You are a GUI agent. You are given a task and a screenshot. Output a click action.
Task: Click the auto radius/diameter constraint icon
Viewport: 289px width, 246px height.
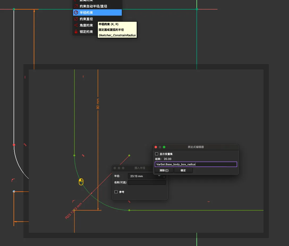pos(76,6)
